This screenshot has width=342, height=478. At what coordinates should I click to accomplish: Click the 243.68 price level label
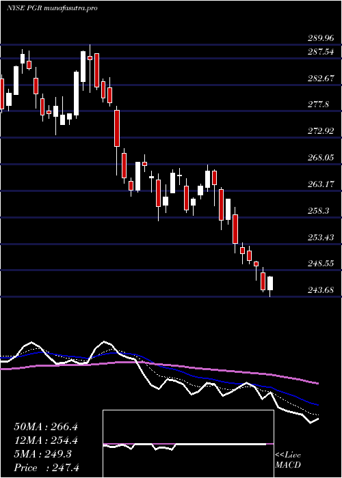[x=321, y=290]
